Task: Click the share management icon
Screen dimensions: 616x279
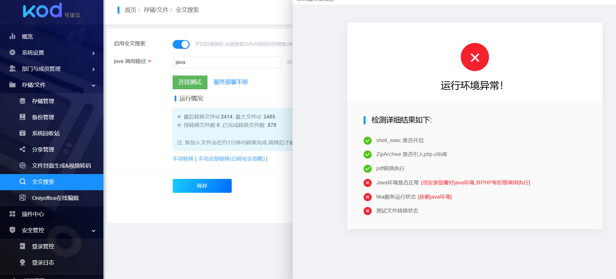Action: (x=22, y=149)
